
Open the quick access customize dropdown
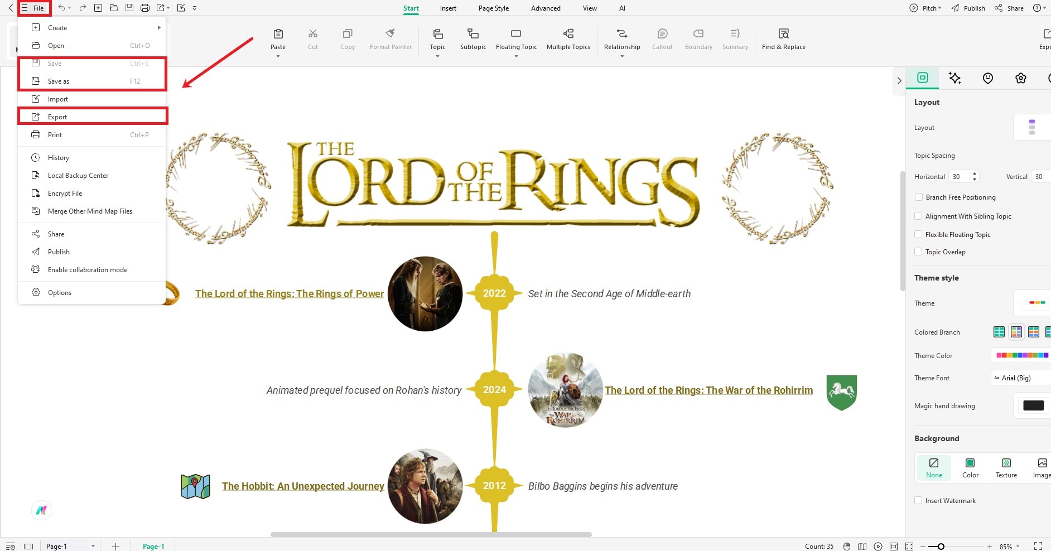click(195, 8)
